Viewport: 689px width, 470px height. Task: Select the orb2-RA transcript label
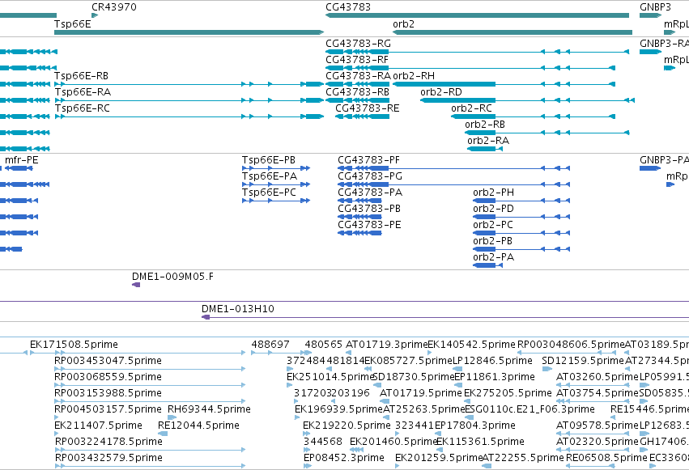click(488, 141)
